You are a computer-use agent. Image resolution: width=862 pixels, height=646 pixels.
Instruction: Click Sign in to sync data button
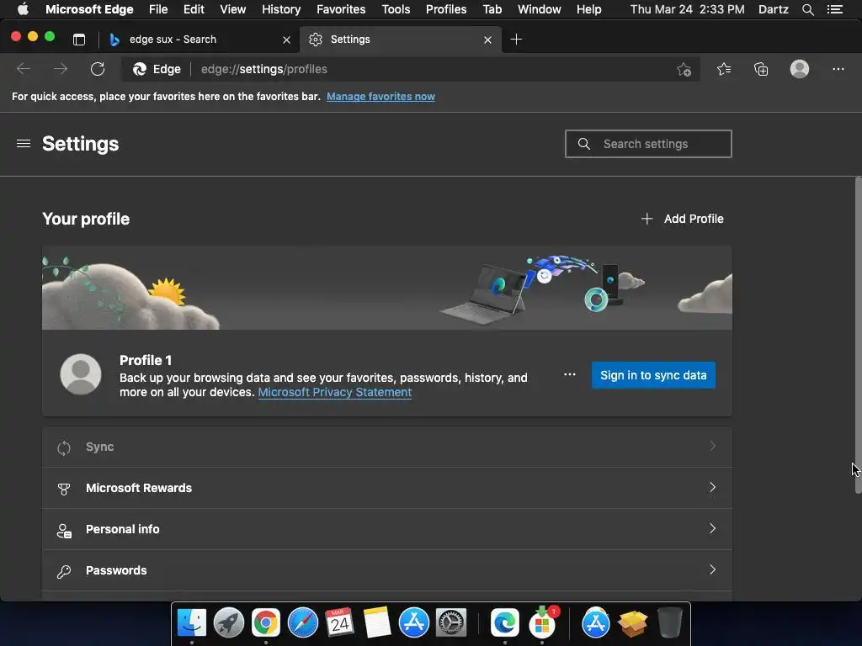(x=653, y=375)
